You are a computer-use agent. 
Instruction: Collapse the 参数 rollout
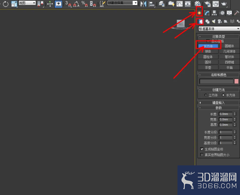point(218,108)
